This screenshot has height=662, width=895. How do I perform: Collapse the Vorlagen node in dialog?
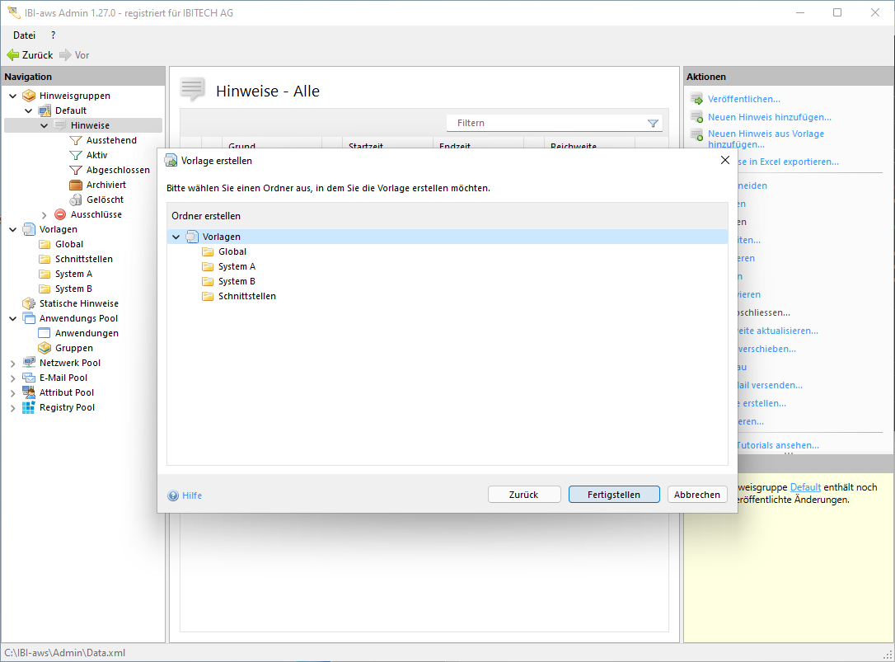point(176,237)
